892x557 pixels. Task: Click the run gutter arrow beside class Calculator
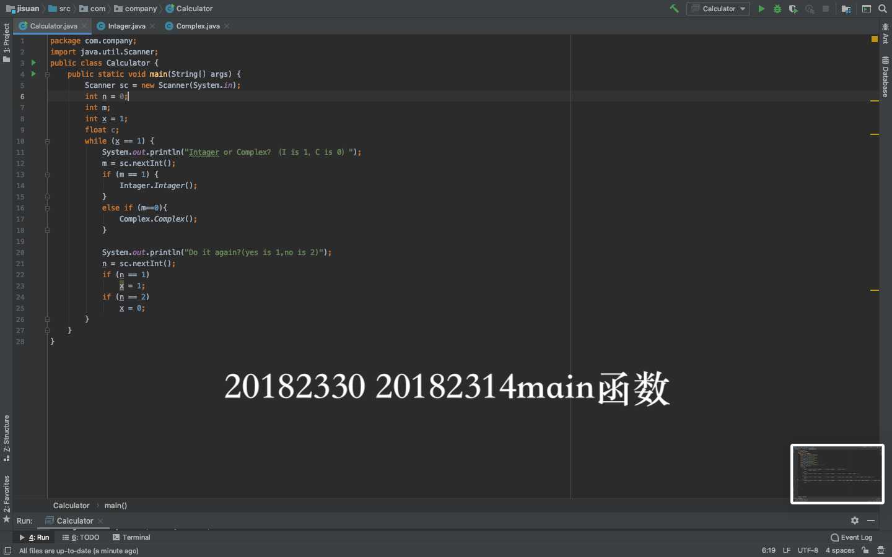coord(33,63)
